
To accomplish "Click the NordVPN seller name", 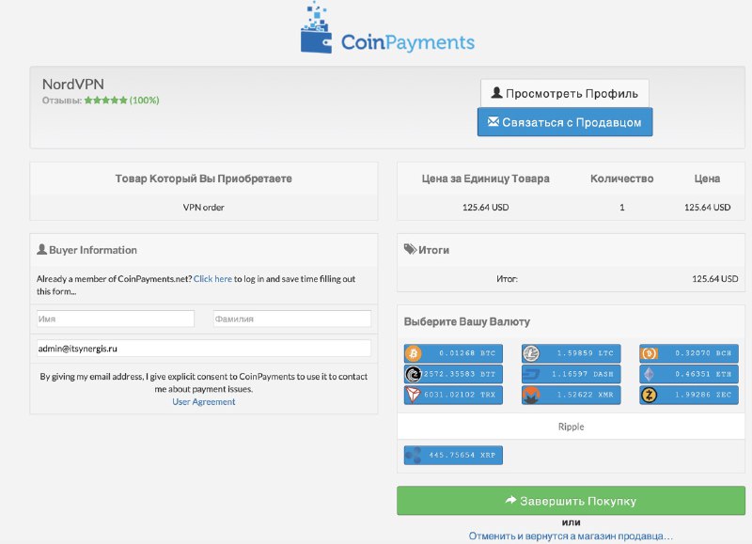I will pos(73,85).
